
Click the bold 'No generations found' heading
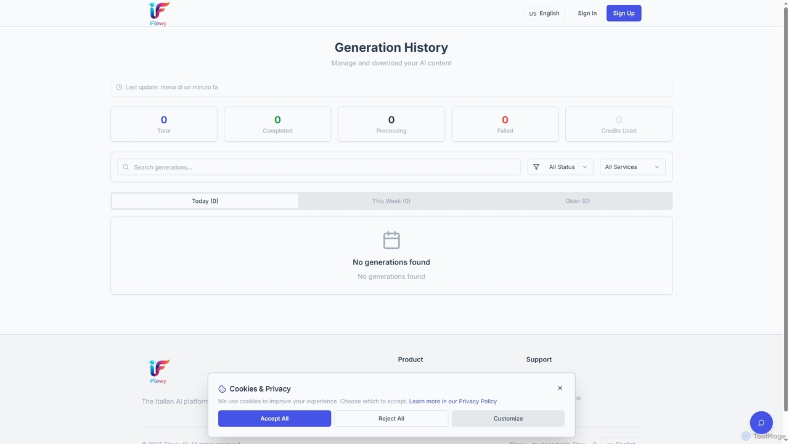pos(391,262)
